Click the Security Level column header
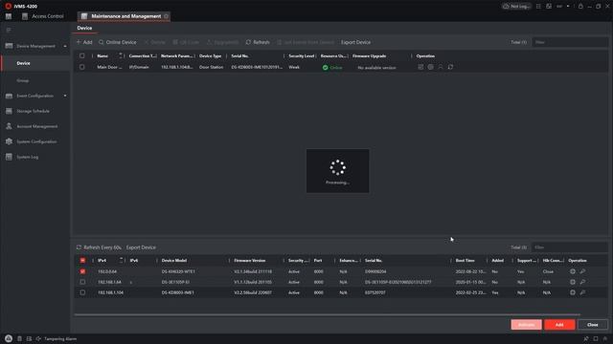The width and height of the screenshot is (613, 344). [x=302, y=56]
